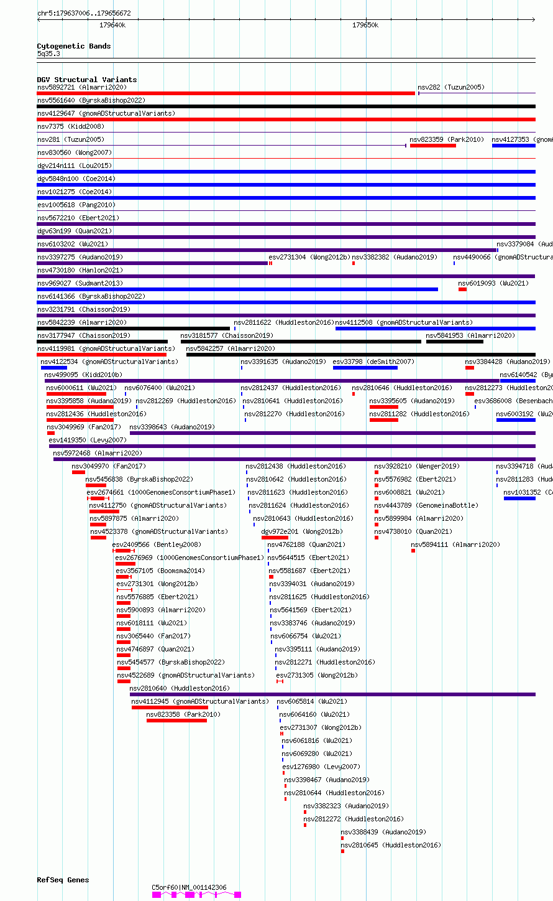Image resolution: width=553 pixels, height=901 pixels.
Task: Open nsv823358 (Park2010) label
Action: [x=183, y=715]
